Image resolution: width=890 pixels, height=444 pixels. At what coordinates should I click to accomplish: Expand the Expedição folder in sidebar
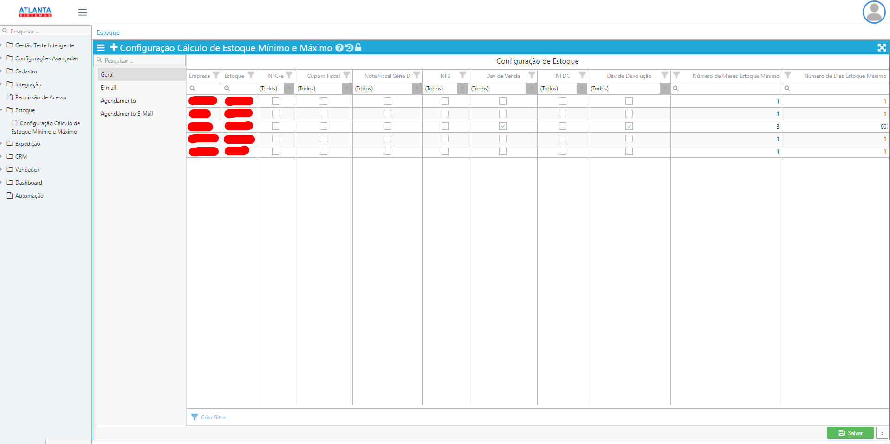[x=27, y=144]
